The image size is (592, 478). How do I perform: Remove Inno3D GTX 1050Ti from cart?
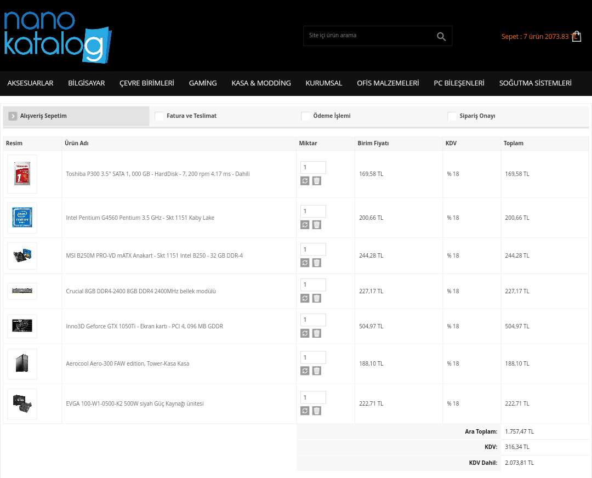tap(317, 333)
